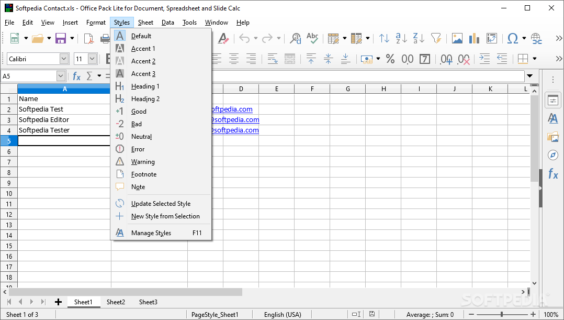Open the Font Name dropdown arrow
This screenshot has height=320, width=564.
64,59
